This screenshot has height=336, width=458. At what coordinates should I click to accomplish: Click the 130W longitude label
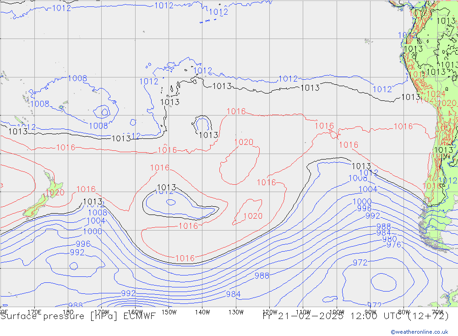pos(236,312)
